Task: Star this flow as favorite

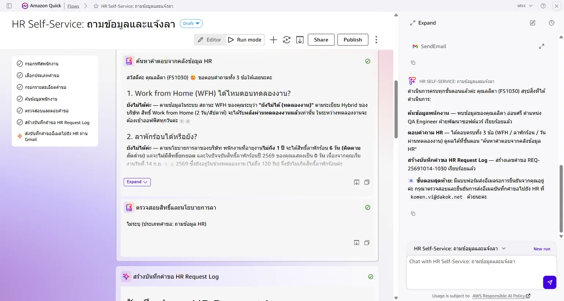Action: 96,6
